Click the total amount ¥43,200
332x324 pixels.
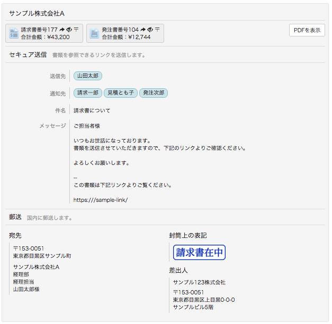pyautogui.click(x=58, y=37)
